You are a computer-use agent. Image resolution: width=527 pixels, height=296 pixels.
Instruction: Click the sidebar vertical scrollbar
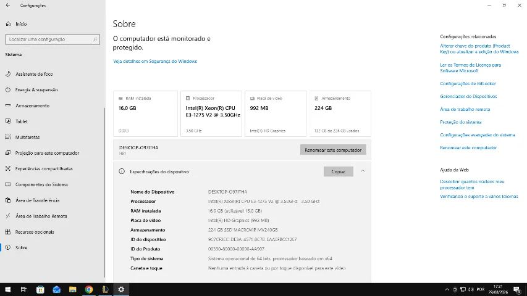104,192
